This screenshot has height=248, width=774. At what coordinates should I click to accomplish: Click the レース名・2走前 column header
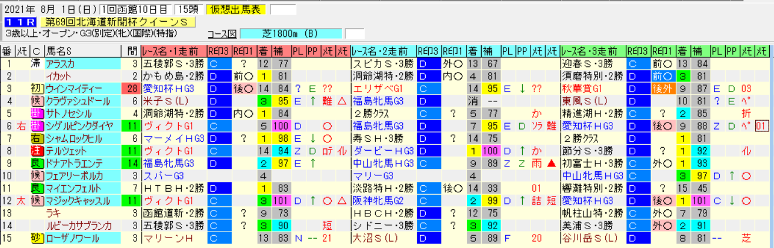[x=383, y=51]
